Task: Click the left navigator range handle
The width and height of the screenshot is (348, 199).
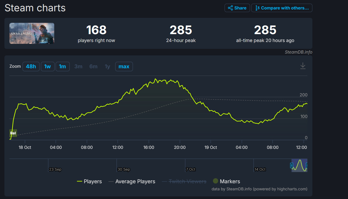Action: click(x=291, y=165)
